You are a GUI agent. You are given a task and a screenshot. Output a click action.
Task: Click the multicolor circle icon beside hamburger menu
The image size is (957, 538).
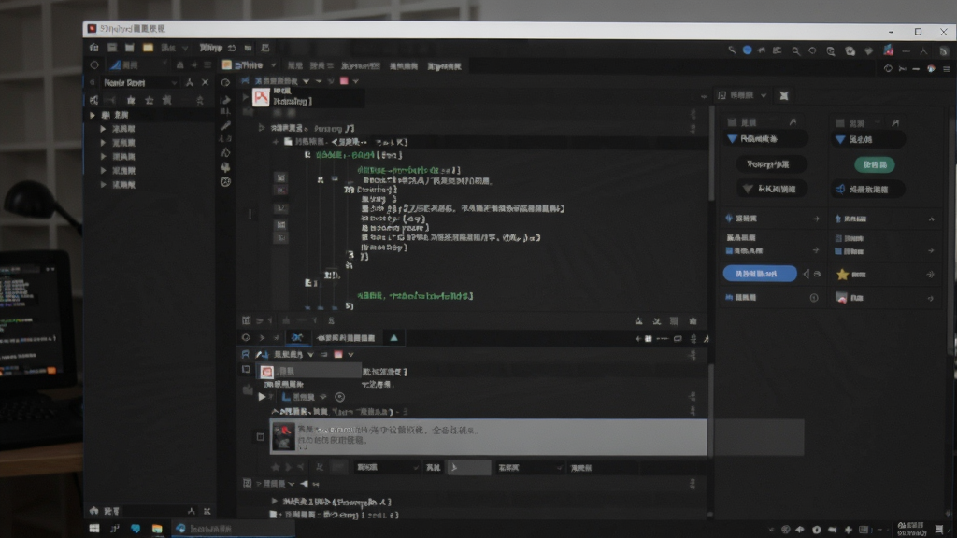click(931, 69)
